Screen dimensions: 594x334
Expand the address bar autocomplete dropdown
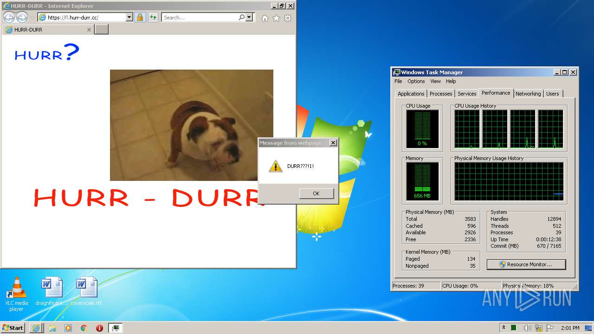pyautogui.click(x=129, y=18)
